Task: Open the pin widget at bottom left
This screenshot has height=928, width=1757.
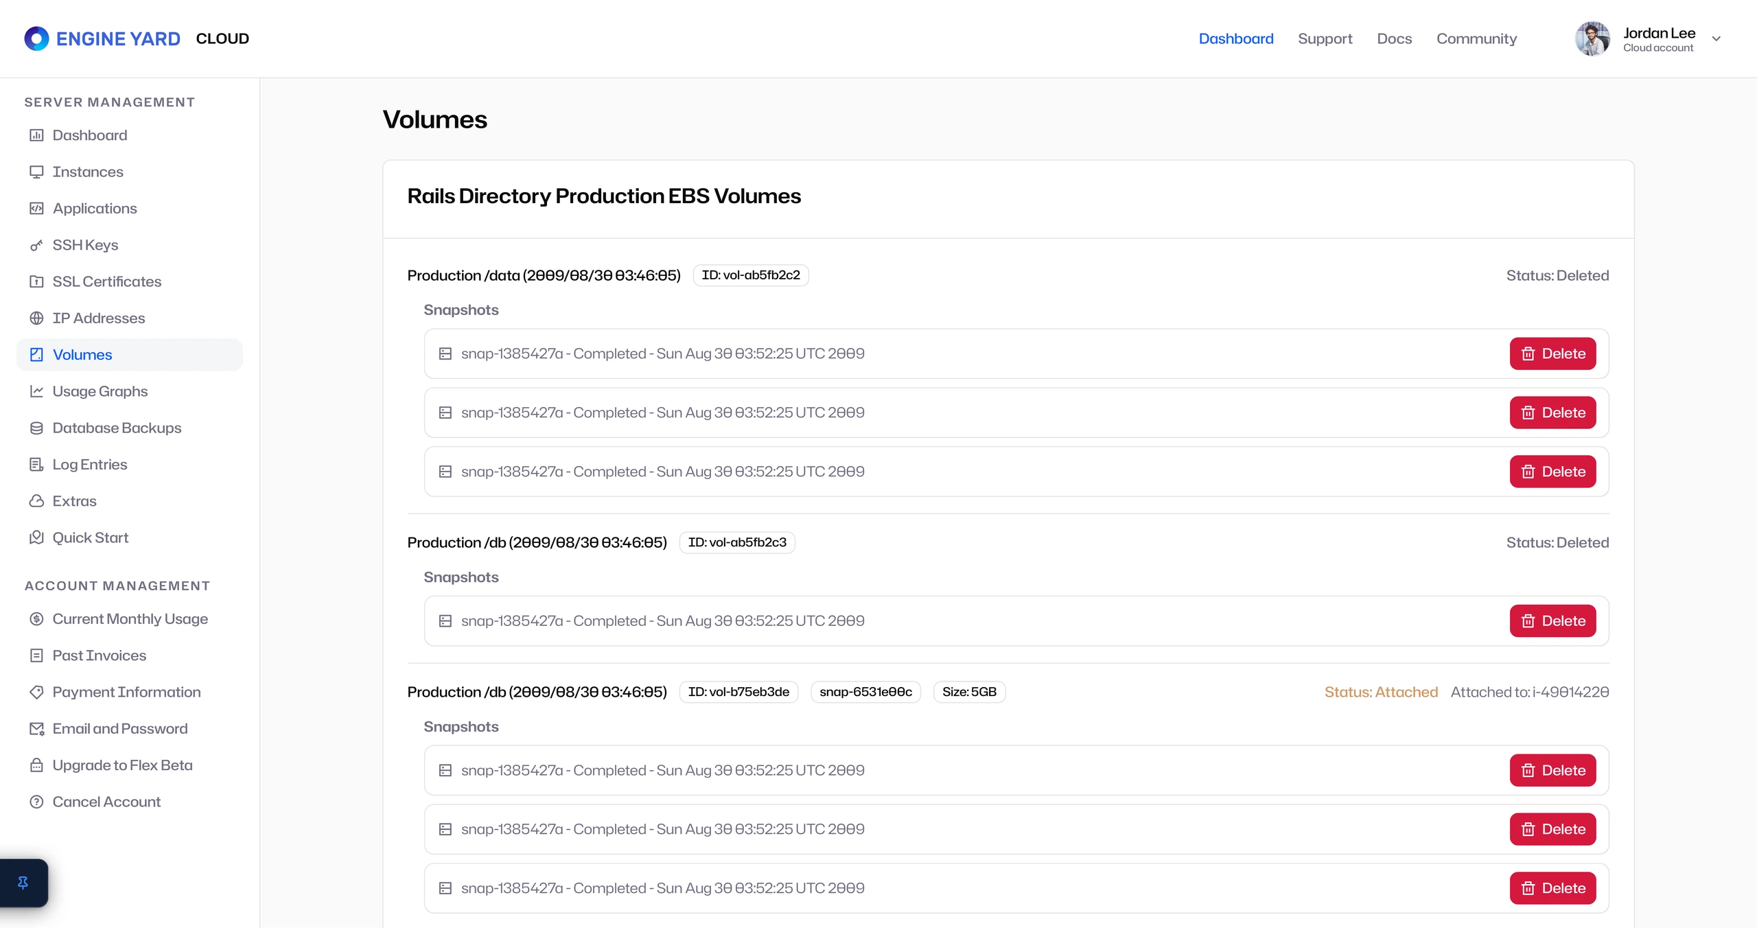Action: [x=23, y=883]
